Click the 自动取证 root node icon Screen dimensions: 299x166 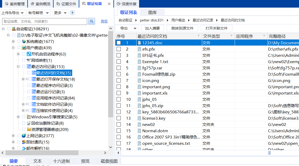click(14, 29)
